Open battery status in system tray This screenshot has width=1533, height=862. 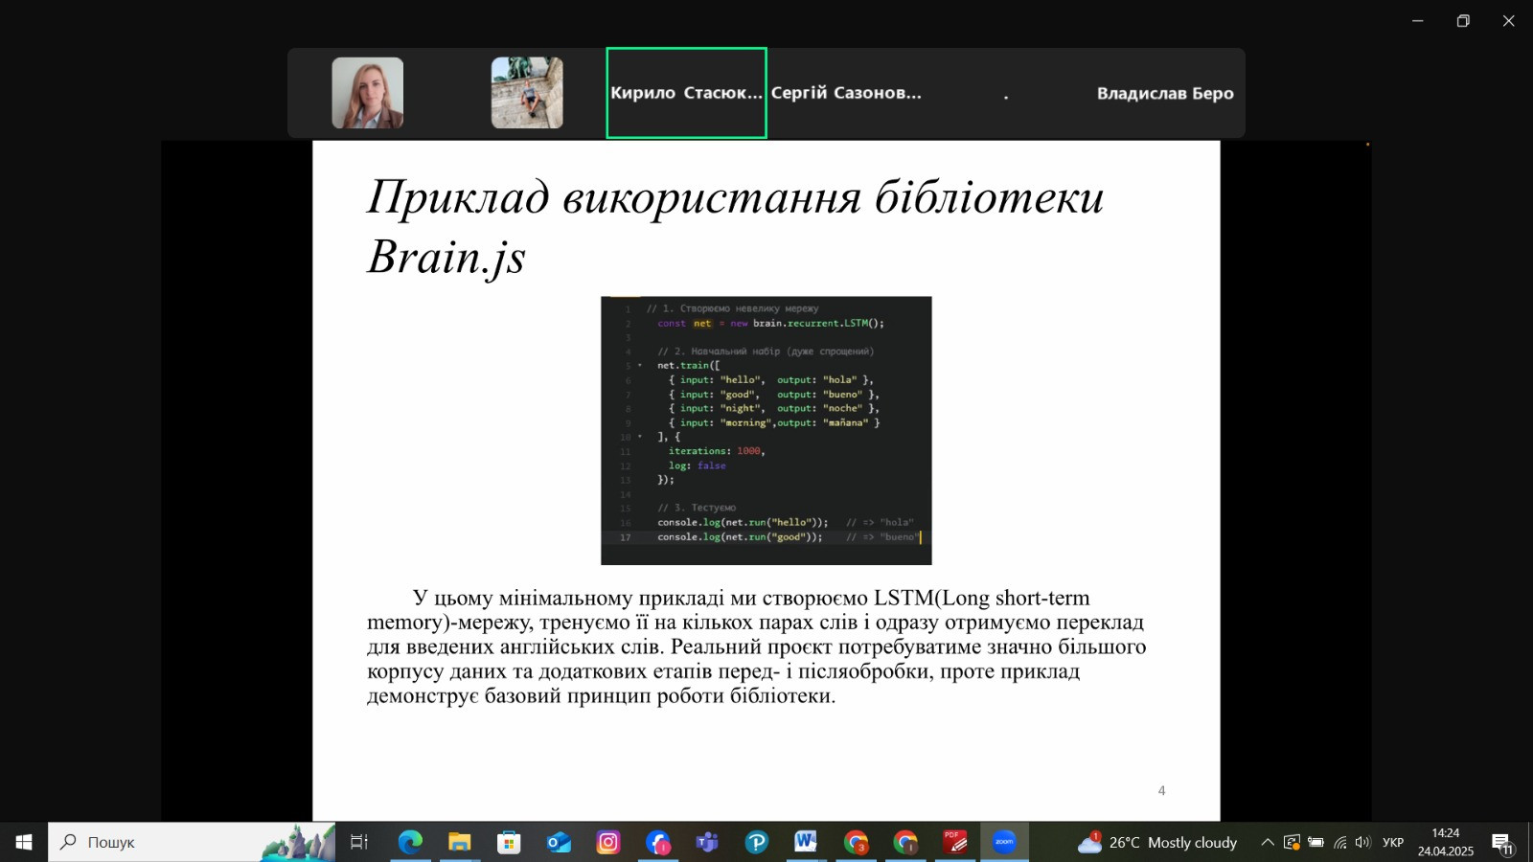[x=1316, y=843]
